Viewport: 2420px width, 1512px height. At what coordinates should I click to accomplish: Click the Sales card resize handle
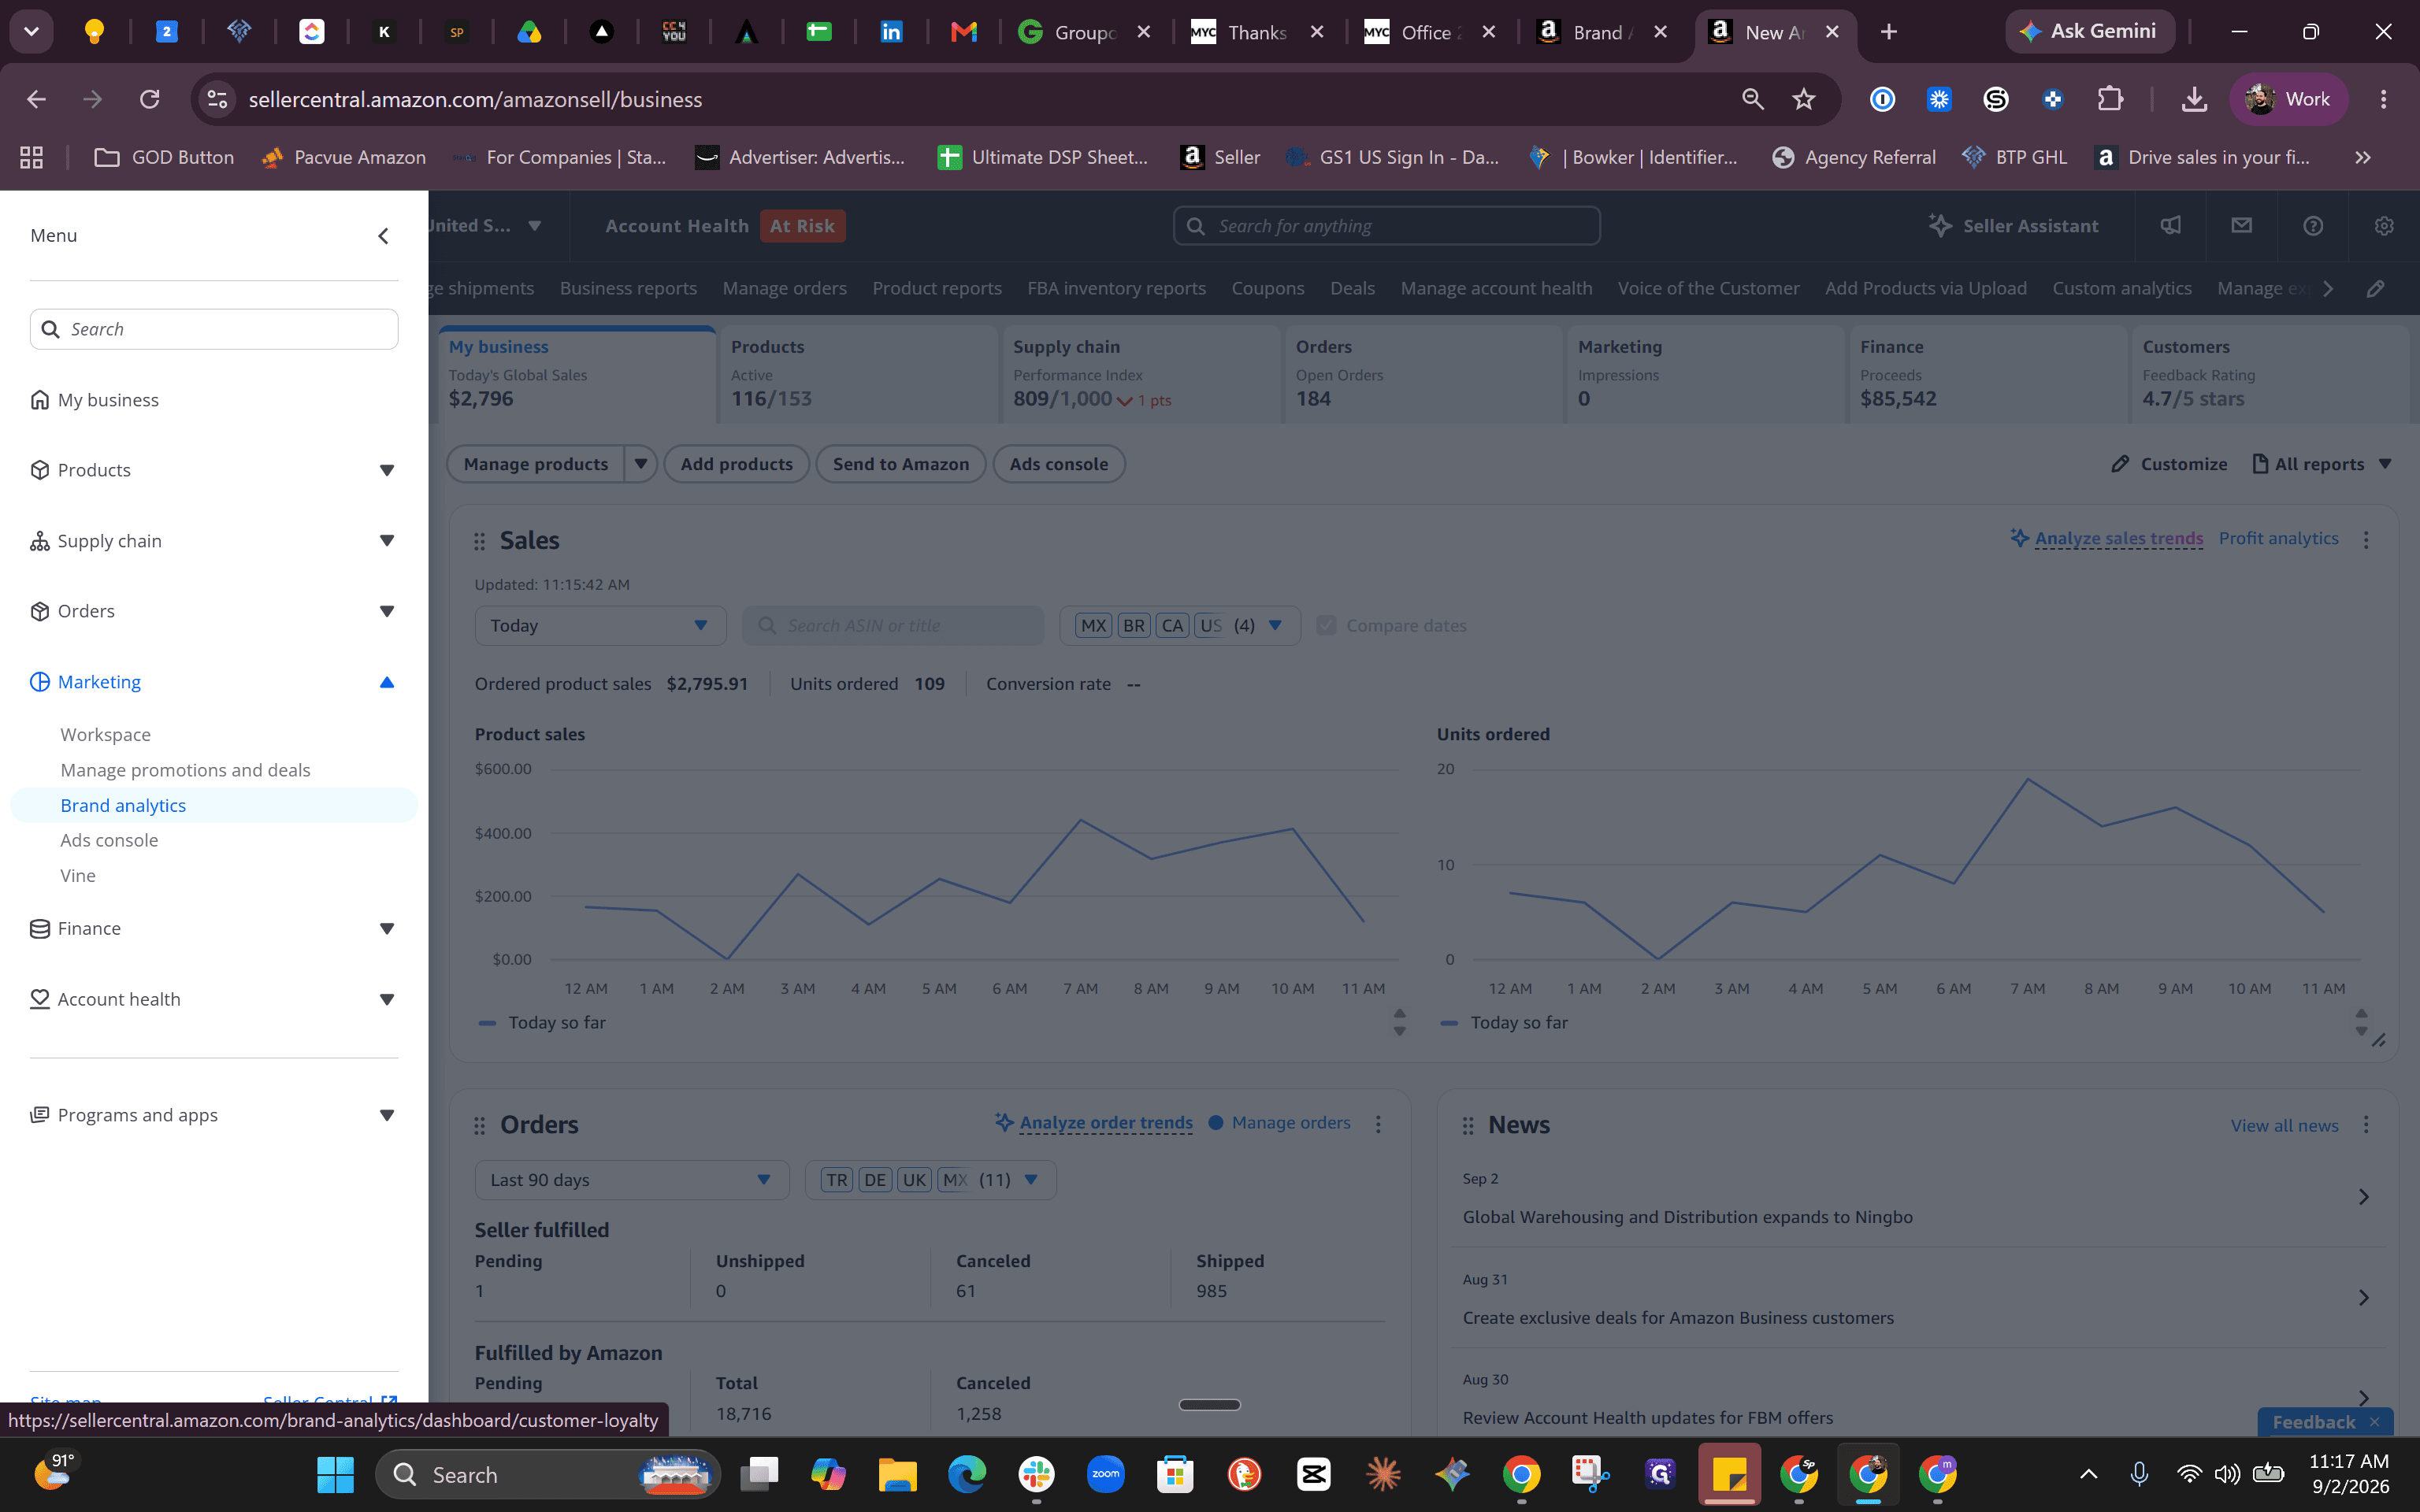click(2379, 1040)
